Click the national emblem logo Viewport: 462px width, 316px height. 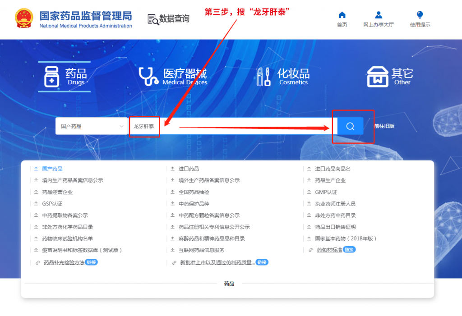click(24, 18)
